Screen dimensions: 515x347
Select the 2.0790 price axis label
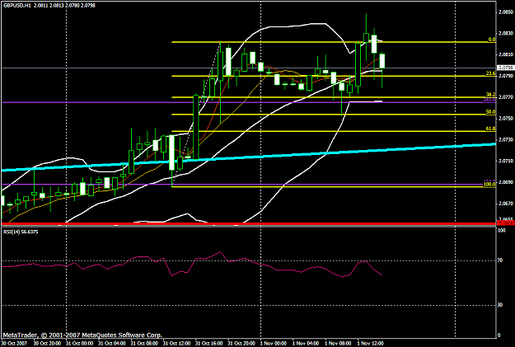click(x=506, y=76)
